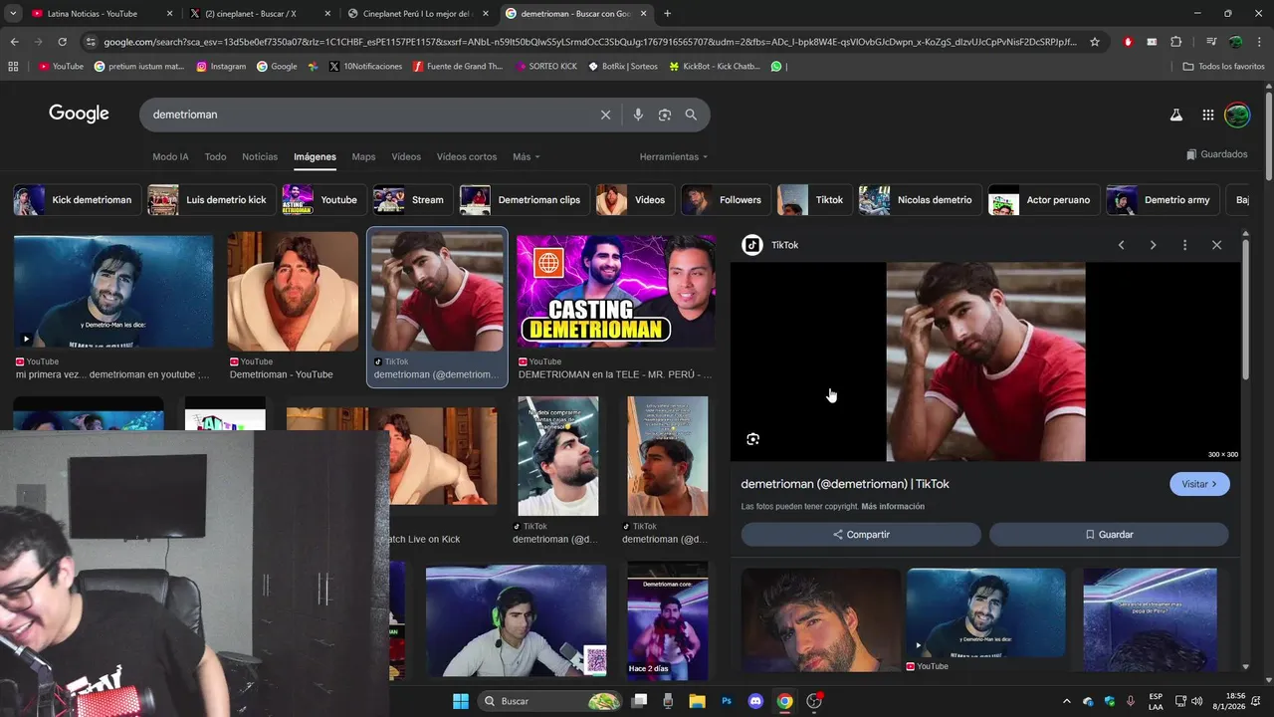Screen dimensions: 1274x717
Task: Open CASTING DEMETRIOMAN thumbnail result
Action: pos(615,291)
